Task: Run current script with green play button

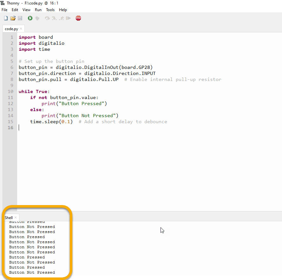Action: (x=30, y=18)
